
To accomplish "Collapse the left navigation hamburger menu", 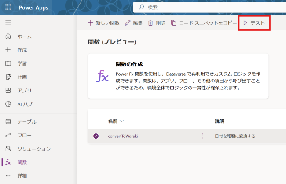I will 8,22.
